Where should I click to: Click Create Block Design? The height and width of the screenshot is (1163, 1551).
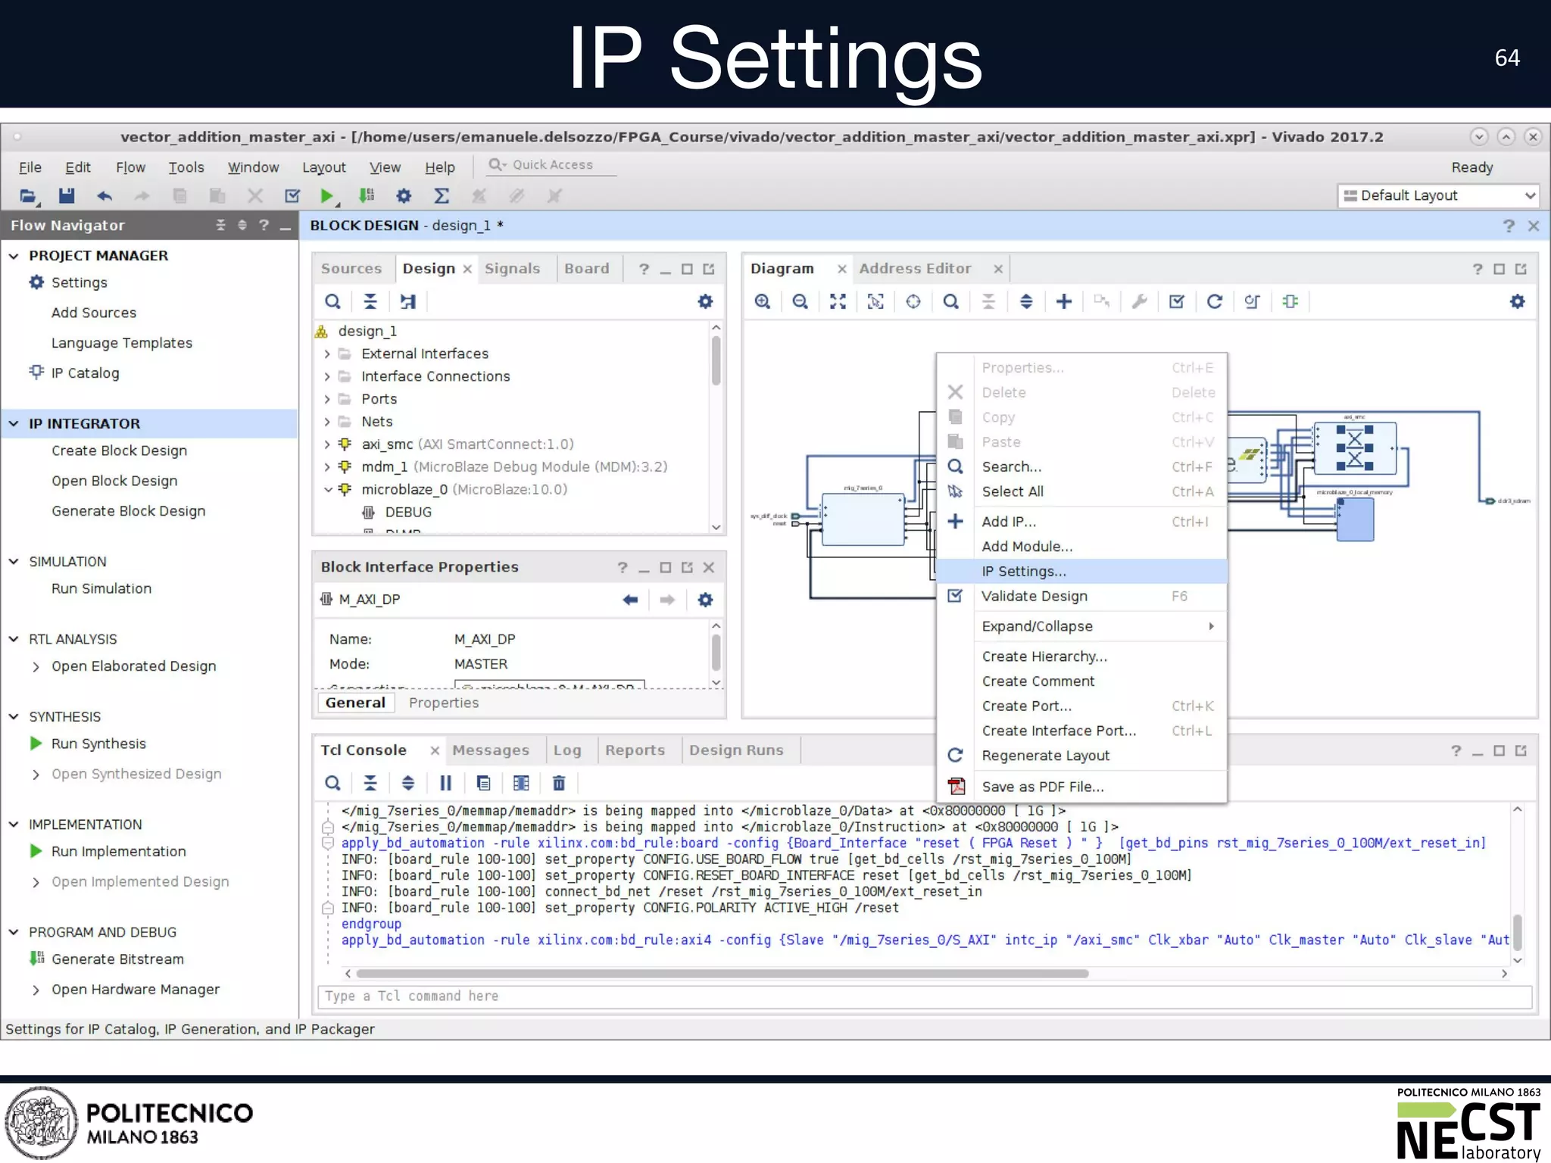[x=119, y=451]
